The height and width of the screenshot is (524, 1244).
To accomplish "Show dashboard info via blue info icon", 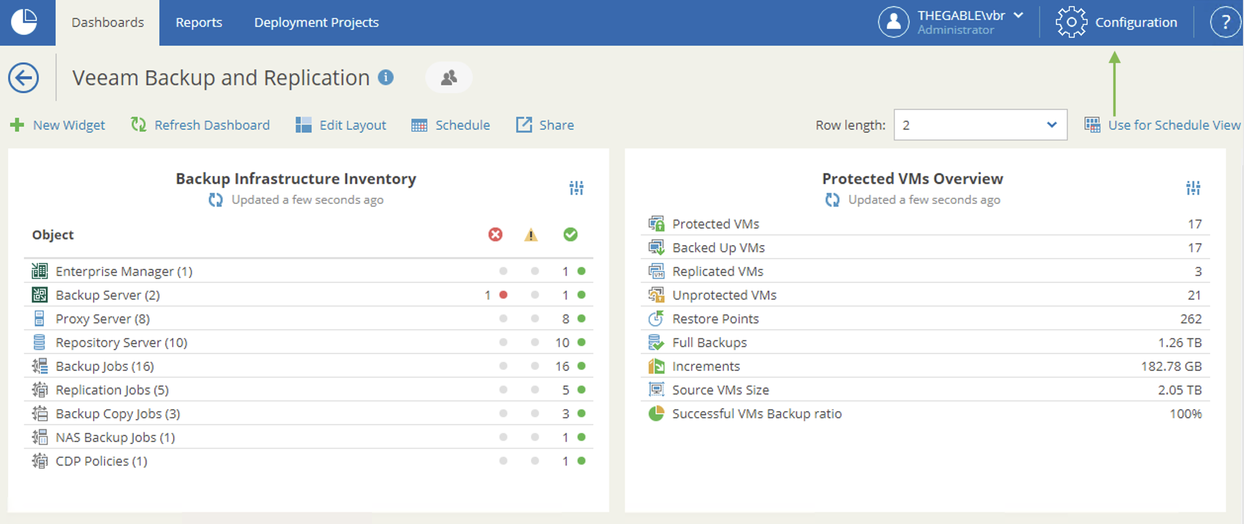I will [x=386, y=77].
